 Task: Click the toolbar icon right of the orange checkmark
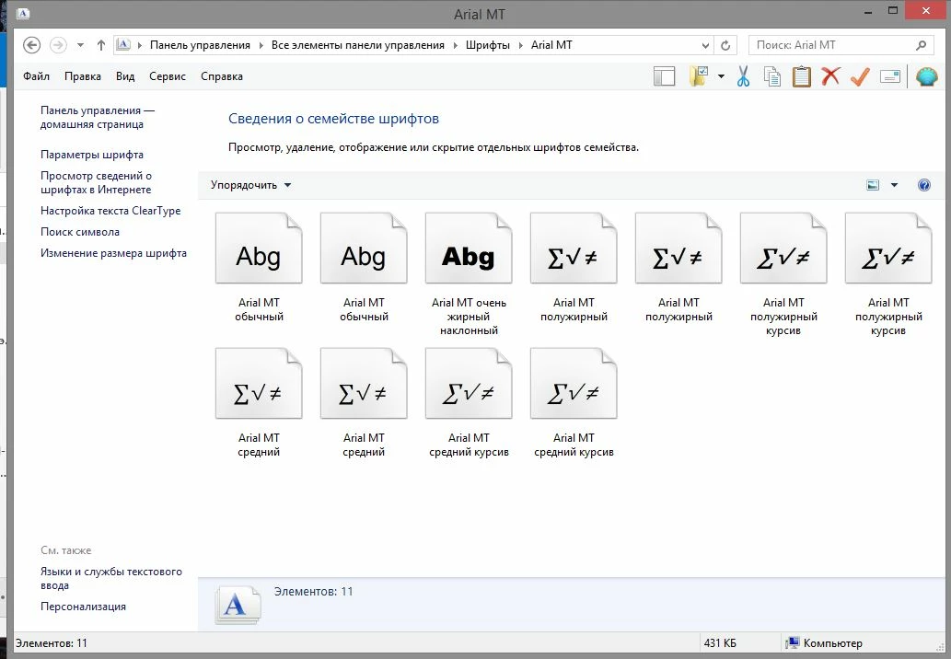[x=889, y=76]
